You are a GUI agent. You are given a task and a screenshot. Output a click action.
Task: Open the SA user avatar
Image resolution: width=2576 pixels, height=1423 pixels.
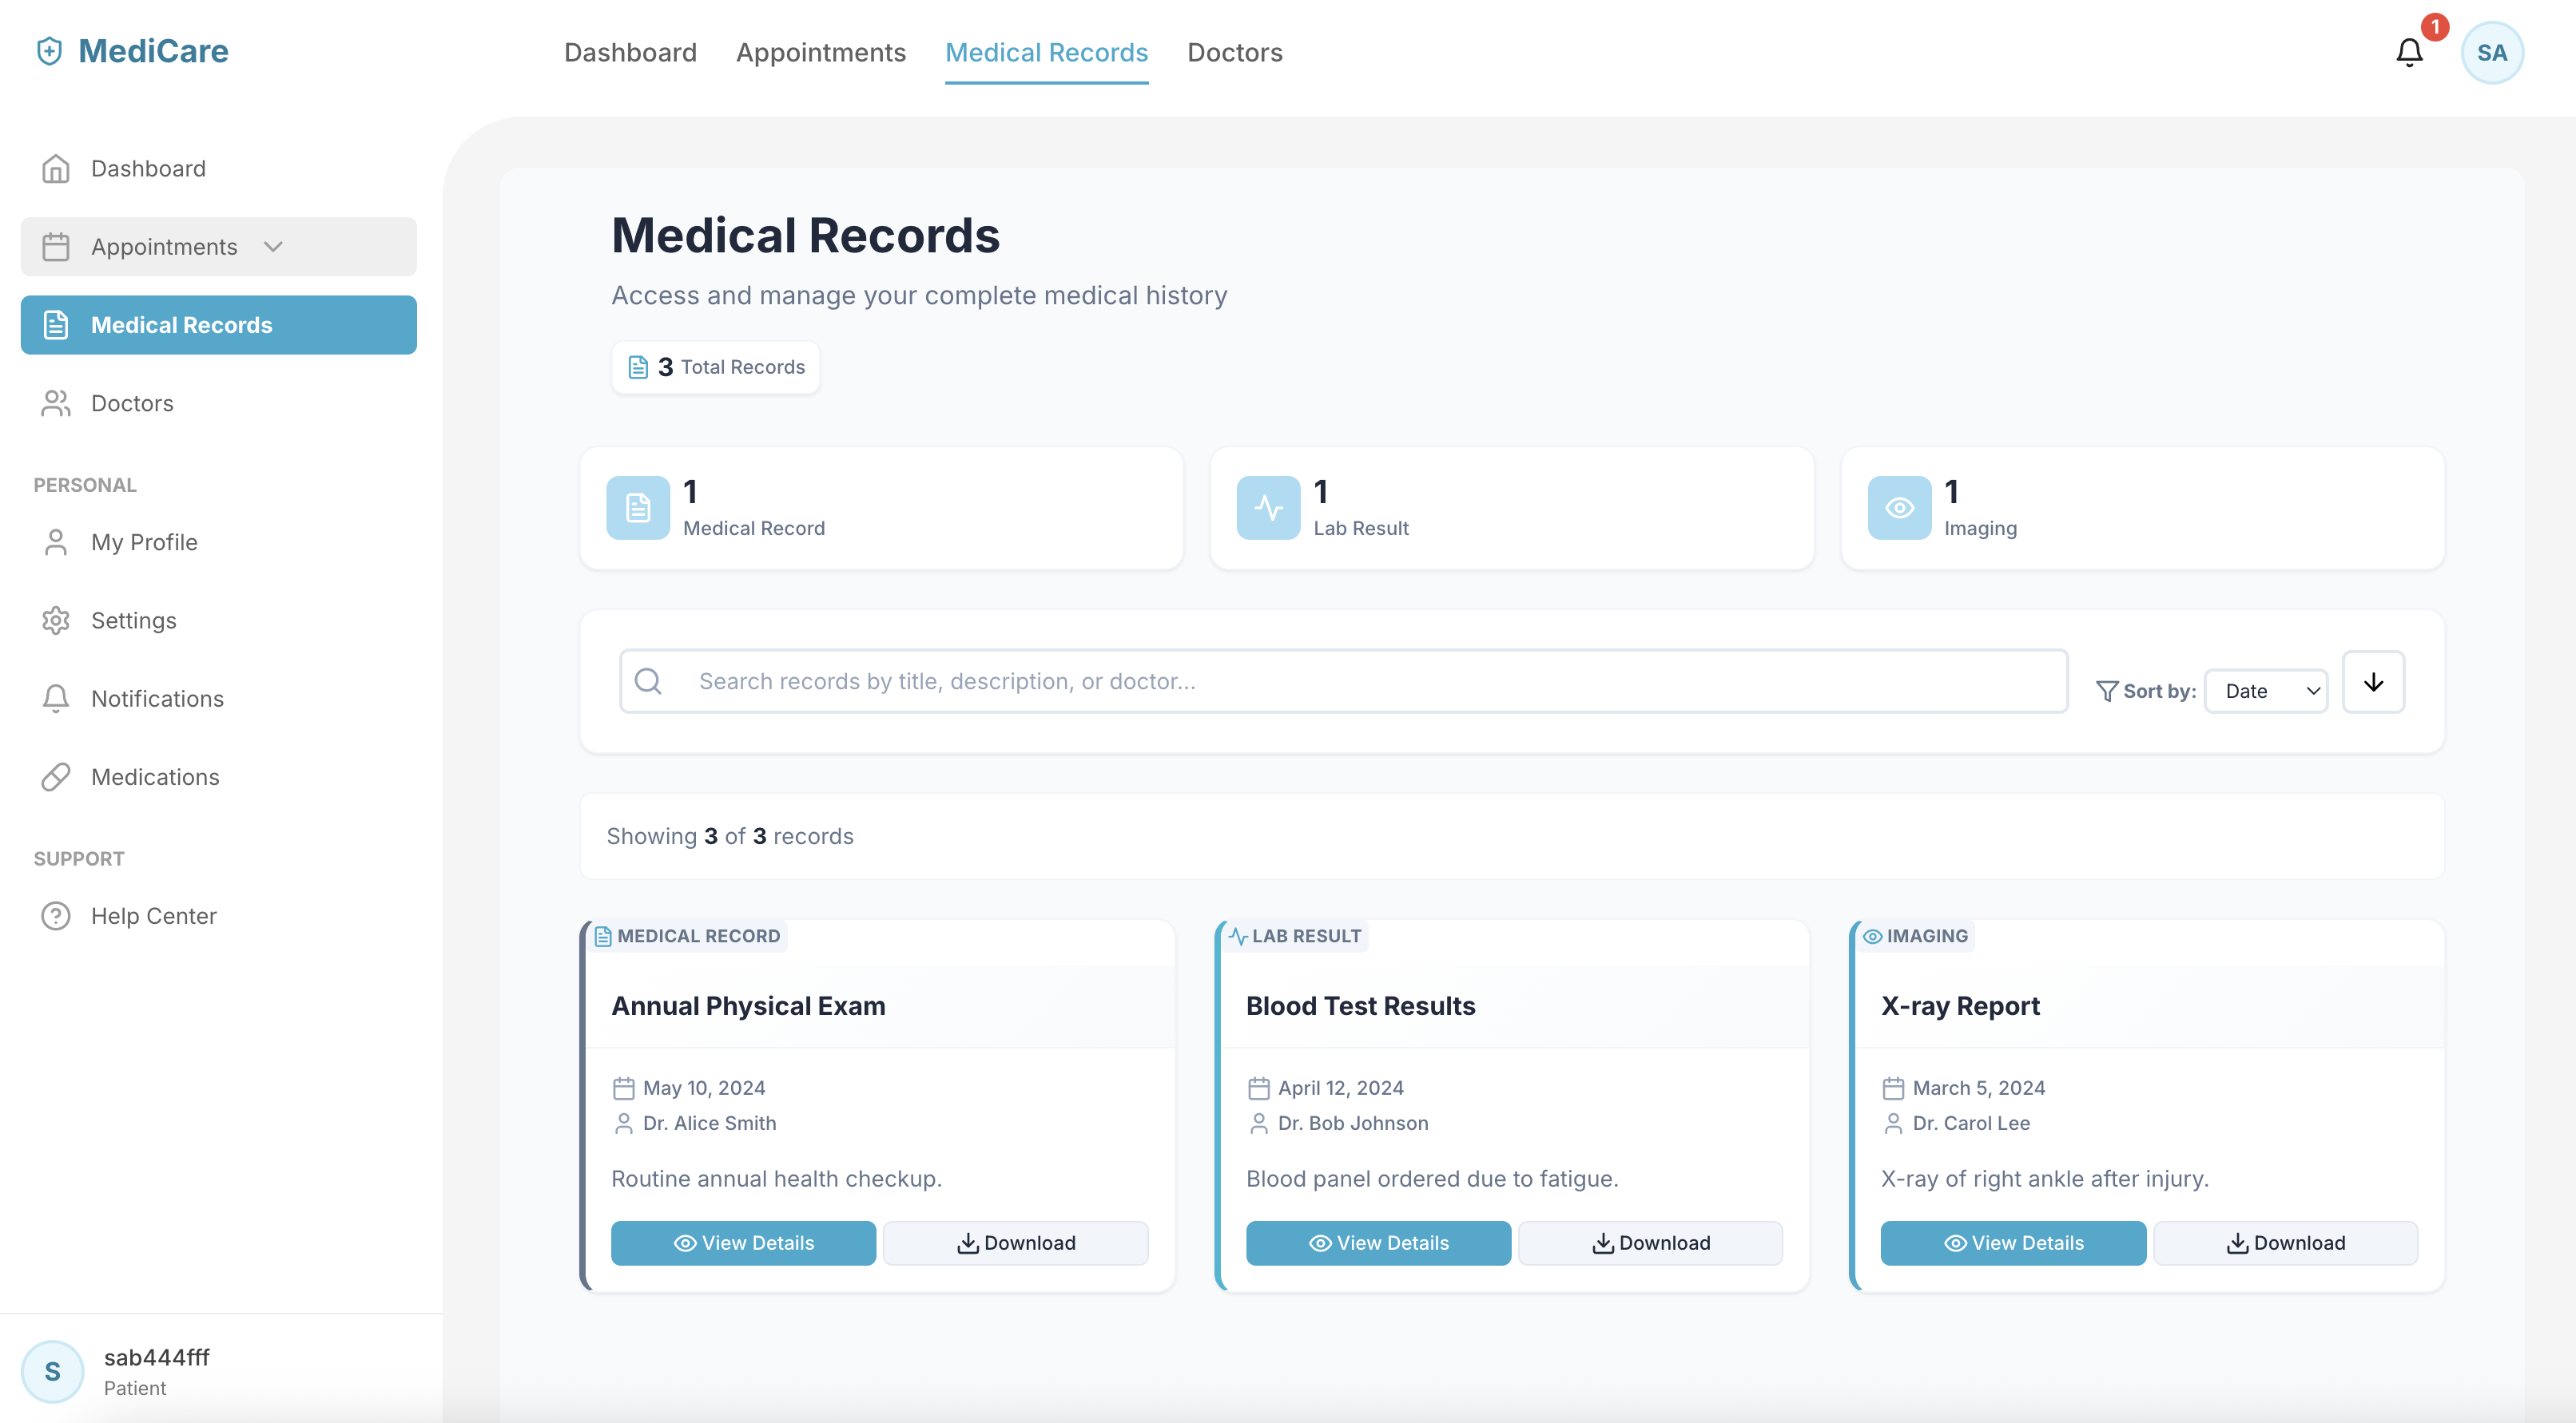point(2491,53)
